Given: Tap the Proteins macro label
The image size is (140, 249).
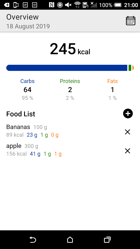Looking at the screenshot, I should [70, 81].
